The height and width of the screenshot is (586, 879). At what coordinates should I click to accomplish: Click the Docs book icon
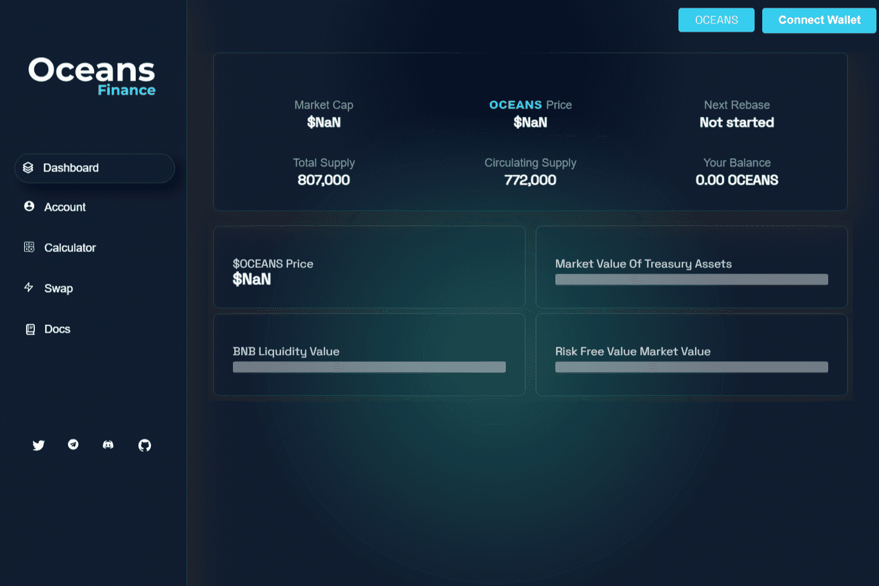tap(30, 329)
